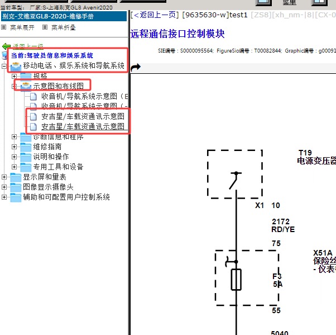Click the 当前:驾驶员信息和娱乐系统 node icon
Viewport: 336px width, 335px height.
tap(4, 55)
